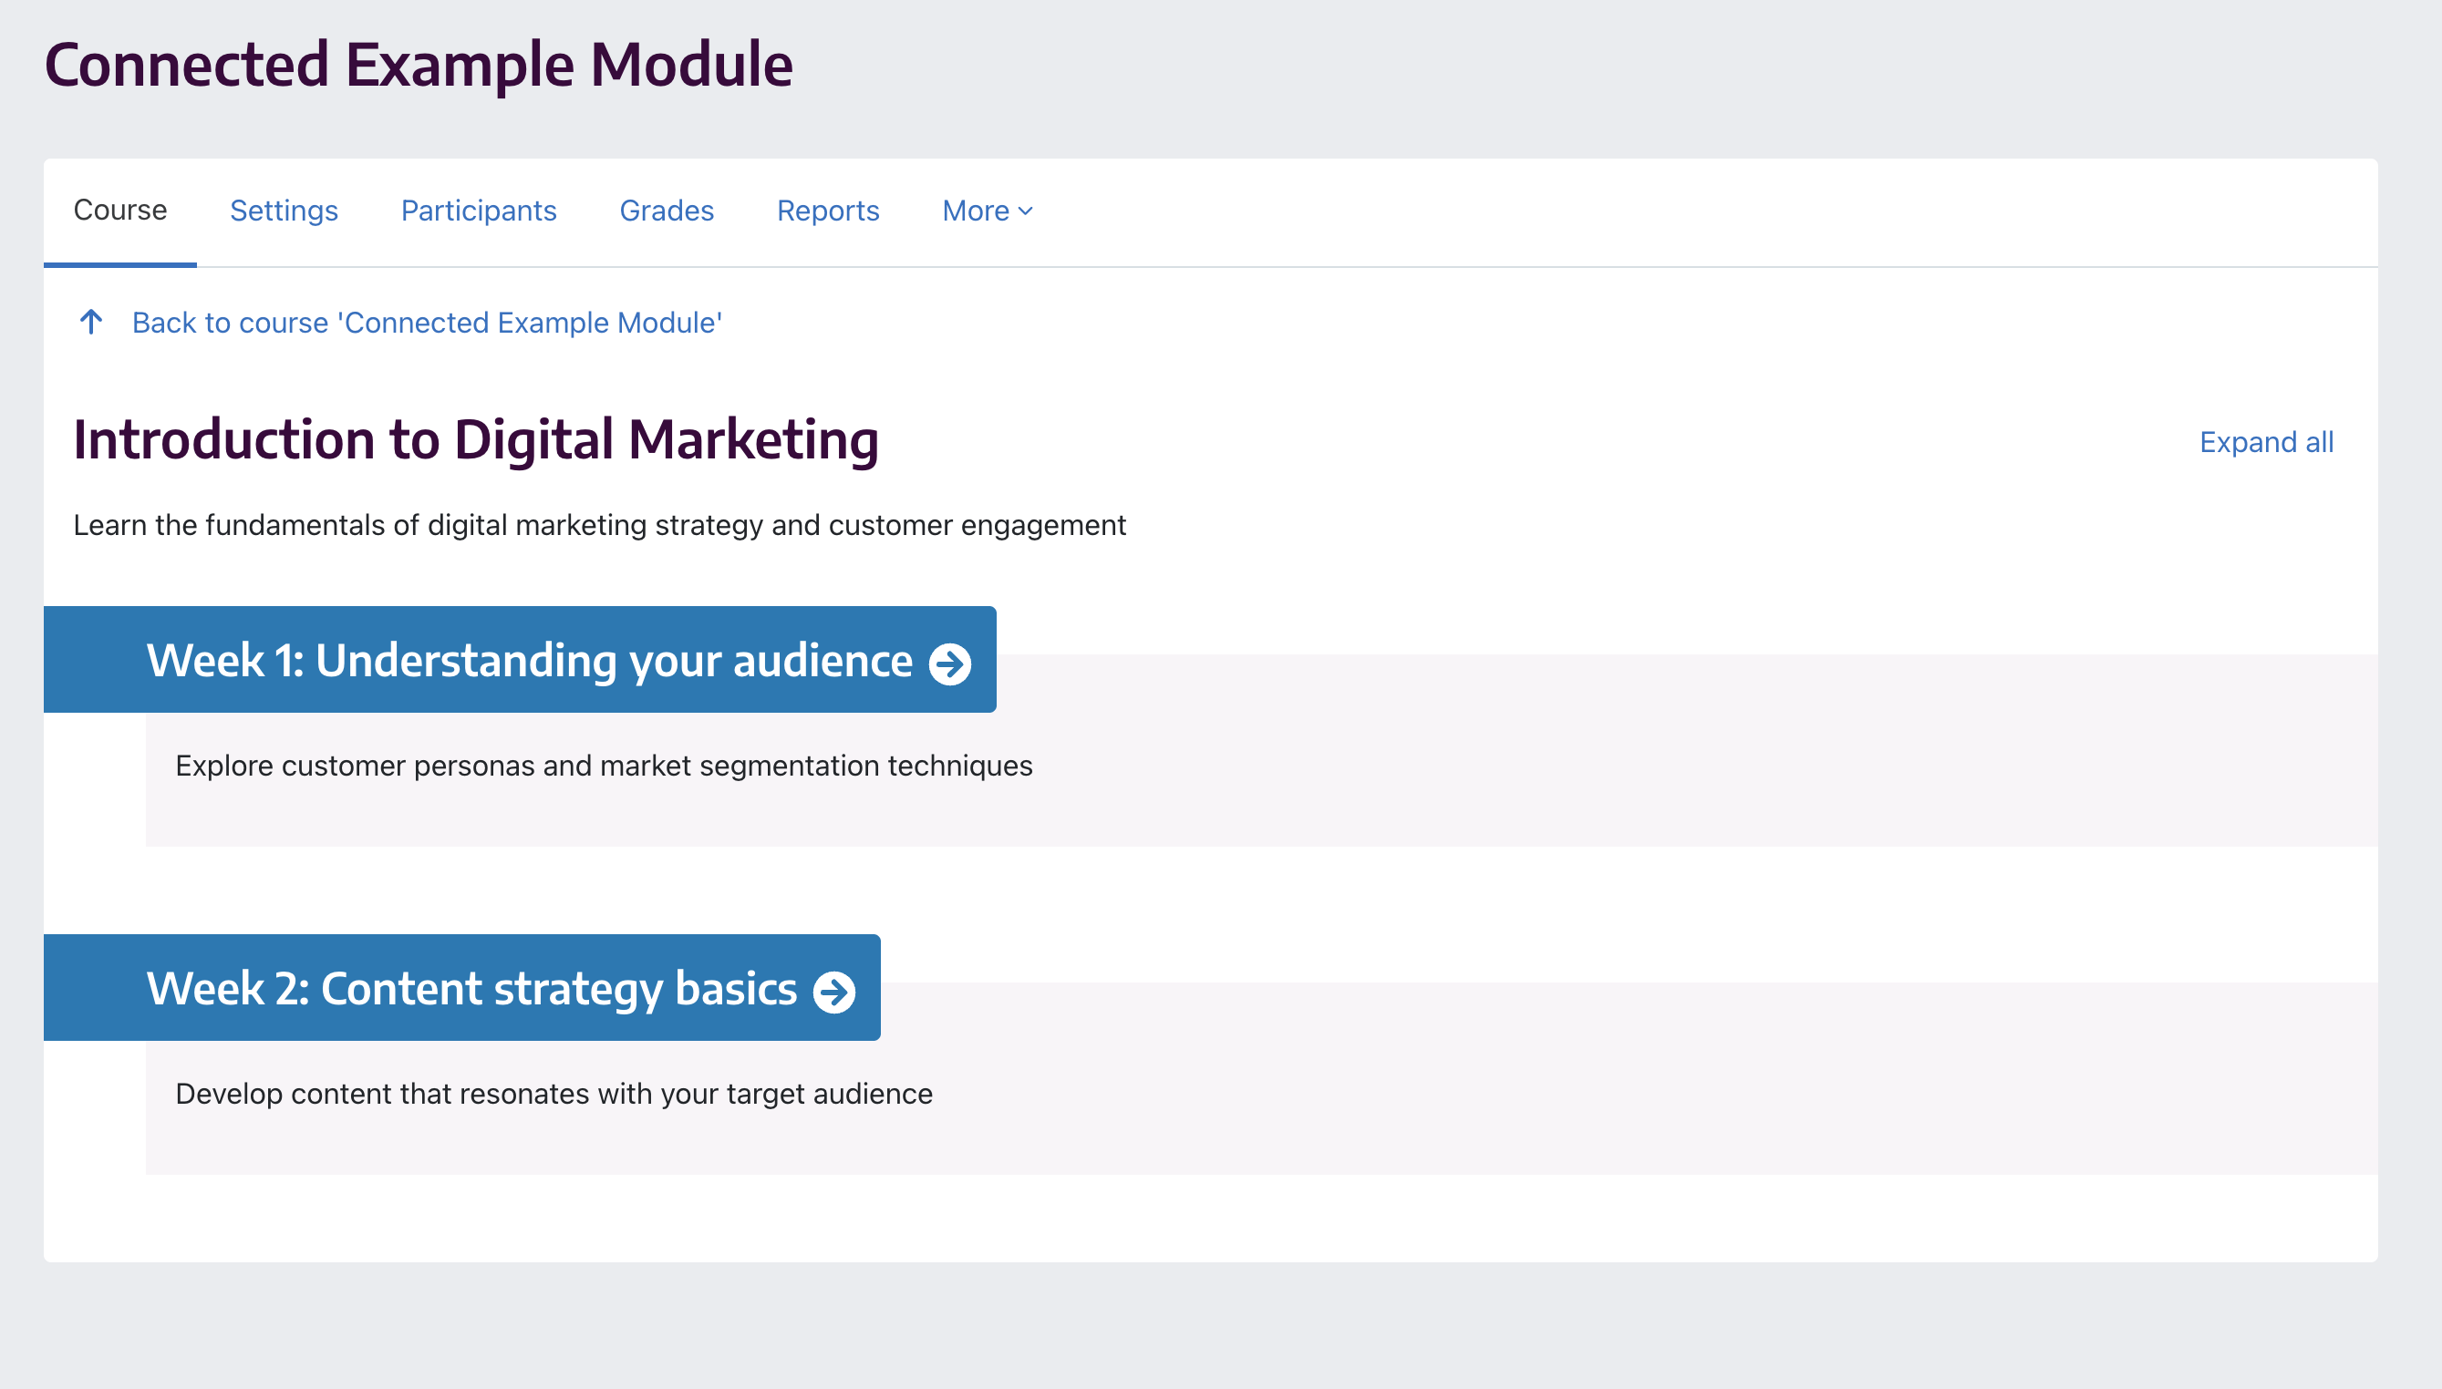2442x1389 pixels.
Task: Follow the Back to course 'Connected Example Module' link
Action: pos(426,323)
